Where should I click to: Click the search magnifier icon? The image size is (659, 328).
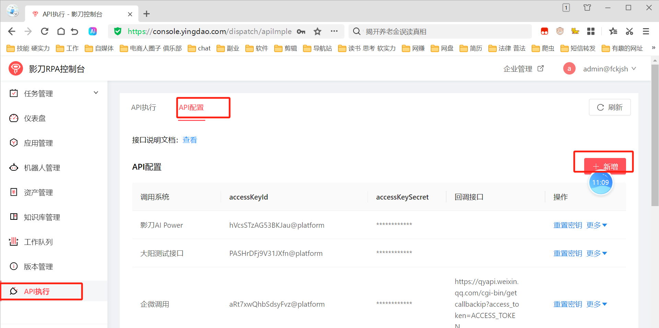click(x=357, y=32)
